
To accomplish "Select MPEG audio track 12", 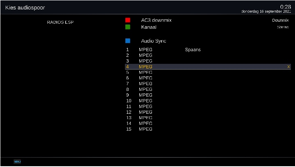I will point(145,112).
